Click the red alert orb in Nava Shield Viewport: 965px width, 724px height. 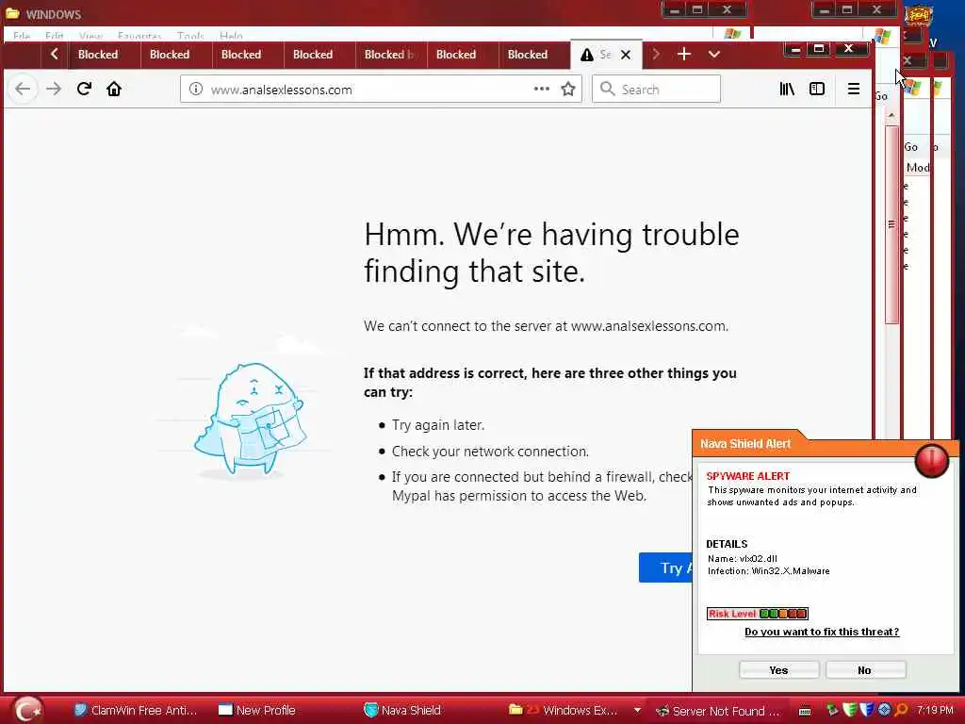click(x=931, y=460)
